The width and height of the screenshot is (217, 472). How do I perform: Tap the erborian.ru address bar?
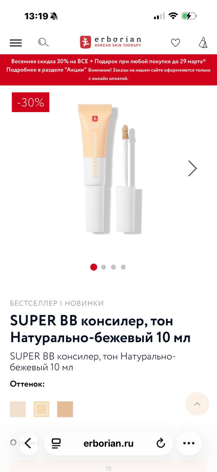tap(108, 443)
